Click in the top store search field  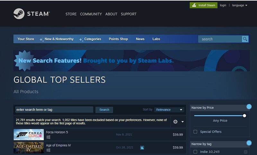[x=220, y=39]
